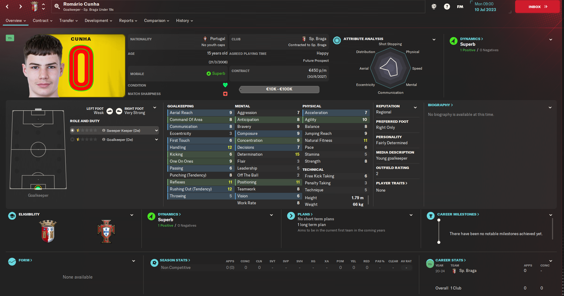
Task: Click the attribute analysis radar chart
Action: tap(390, 68)
